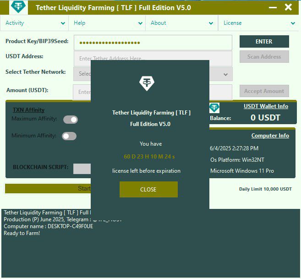Click the Tether logo in the license dialog

point(147,83)
